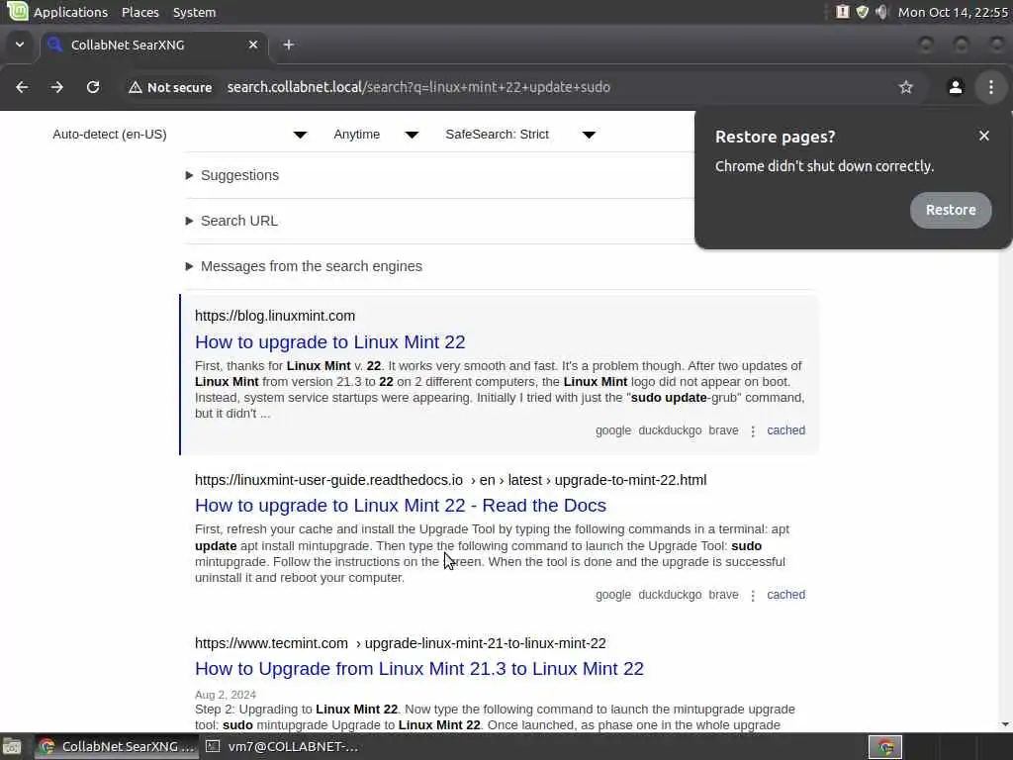1013x760 pixels.
Task: Open the Anytime time range dropdown
Action: pyautogui.click(x=376, y=135)
